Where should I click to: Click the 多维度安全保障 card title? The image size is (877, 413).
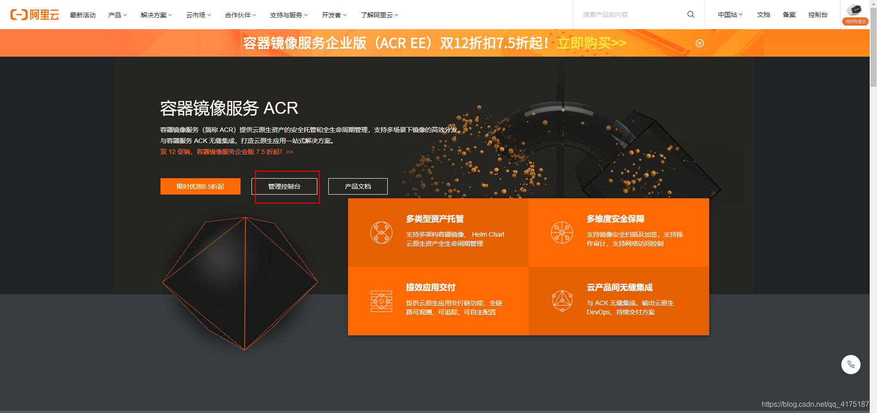(615, 219)
